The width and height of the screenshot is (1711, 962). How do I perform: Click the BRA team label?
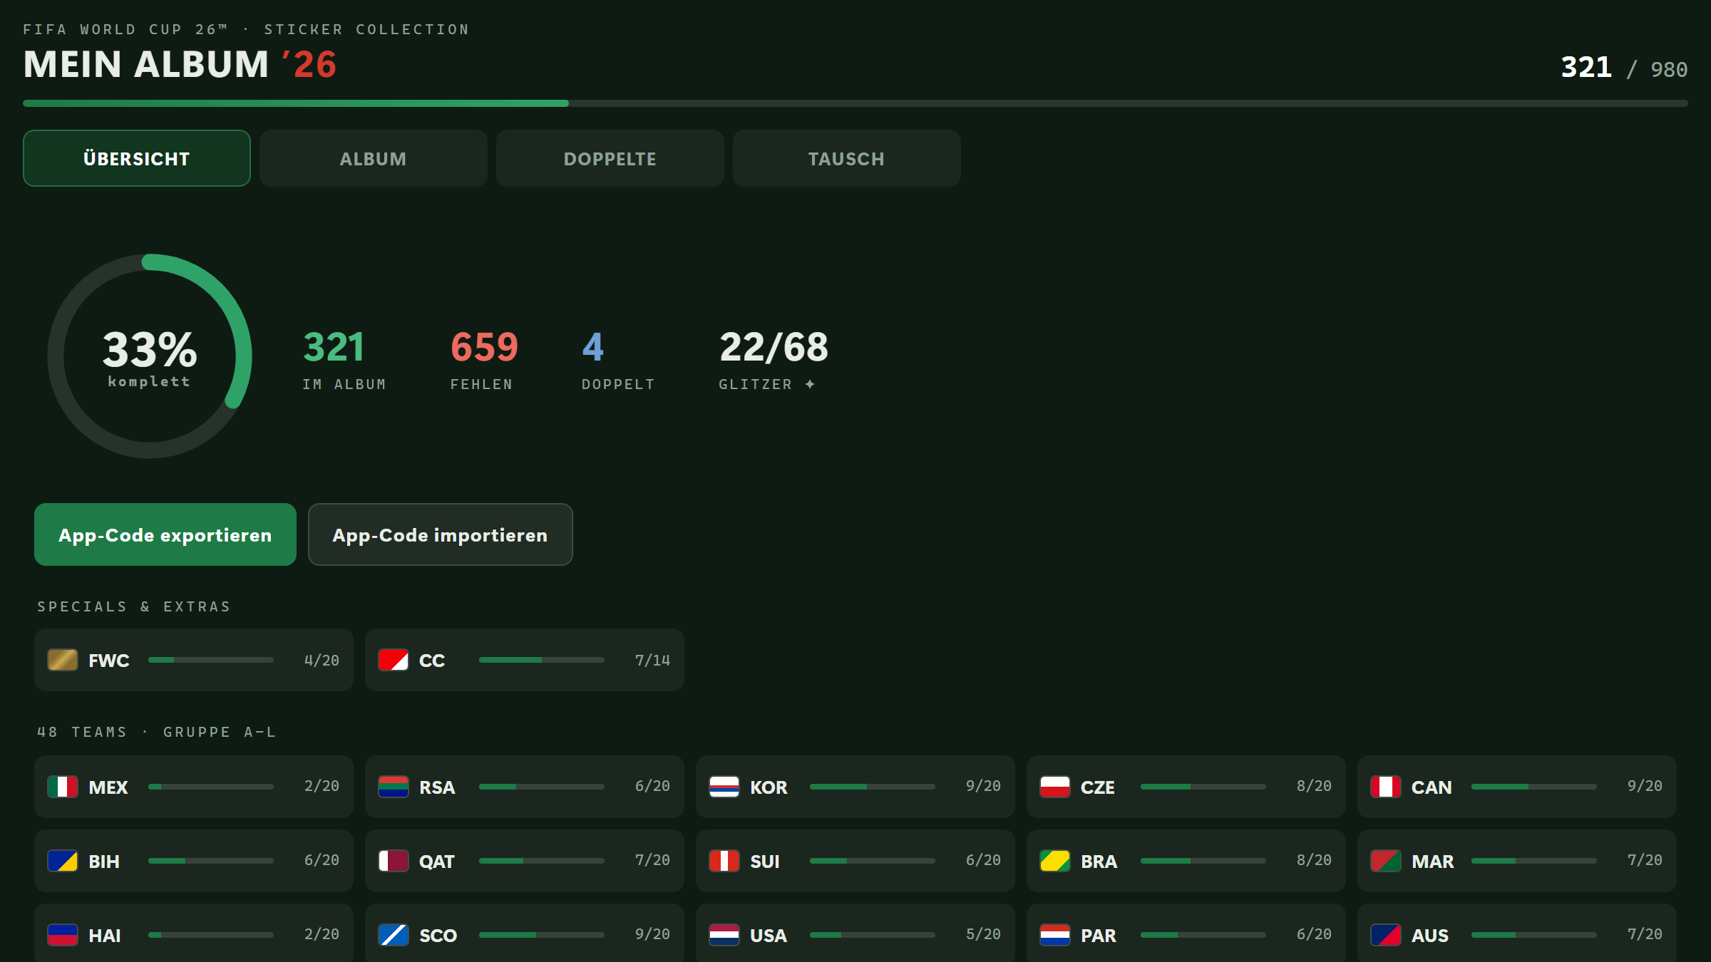1099,862
